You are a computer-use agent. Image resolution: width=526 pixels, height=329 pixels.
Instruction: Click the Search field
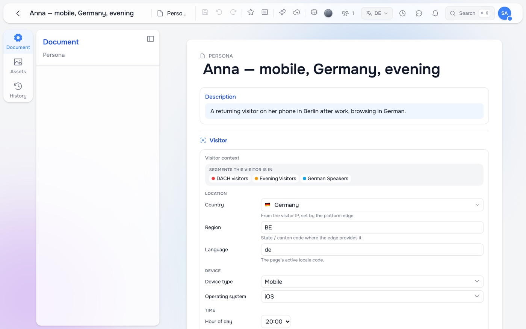point(470,13)
